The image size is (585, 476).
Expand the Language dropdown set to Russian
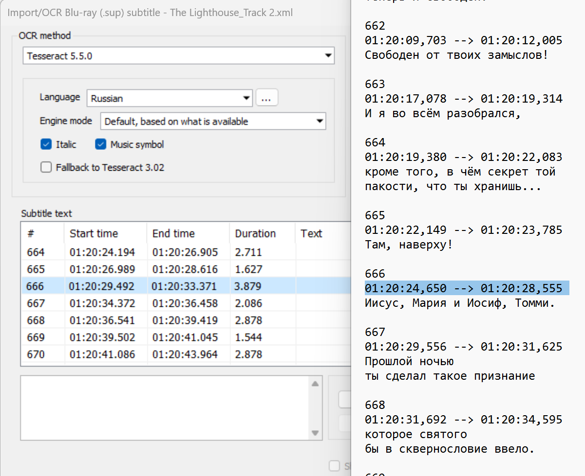click(x=170, y=98)
